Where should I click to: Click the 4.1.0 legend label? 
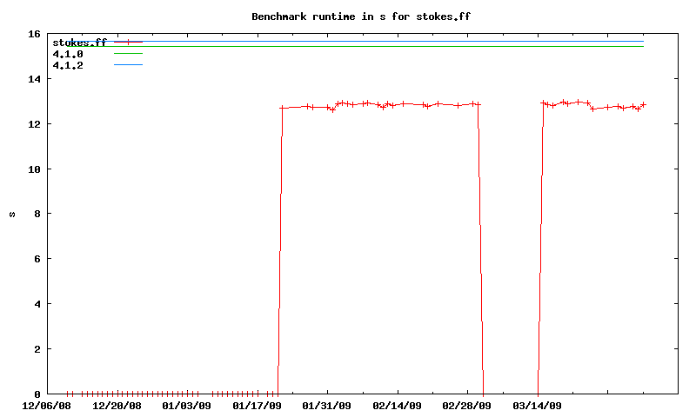coord(68,54)
